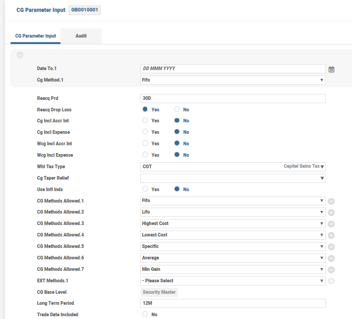Viewport: 352px width, 319px height.
Task: Click the add group plus icon above Date To.1
Action: [20, 55]
